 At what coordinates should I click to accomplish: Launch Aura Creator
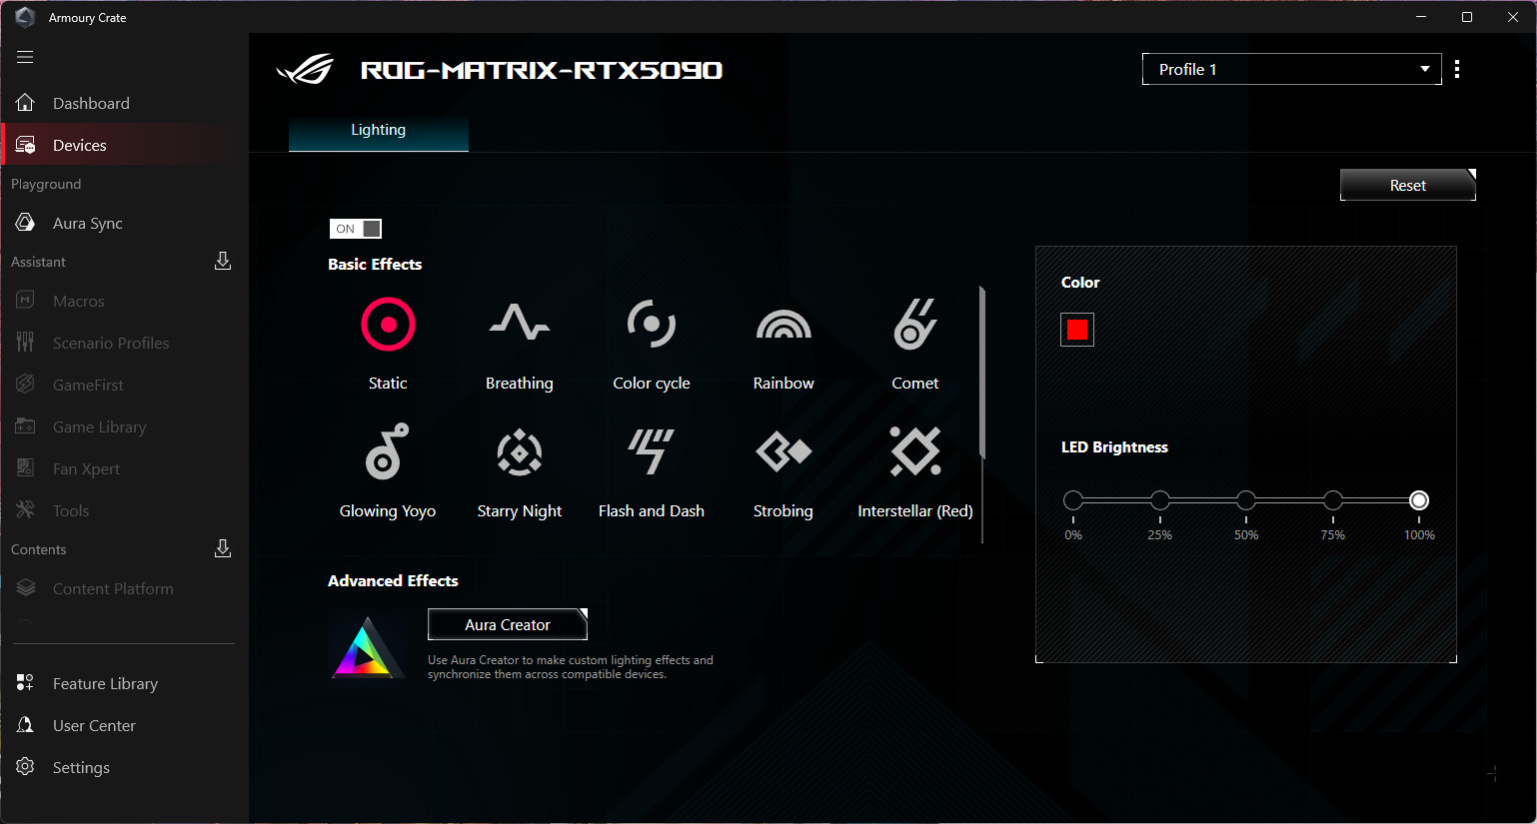click(x=507, y=625)
